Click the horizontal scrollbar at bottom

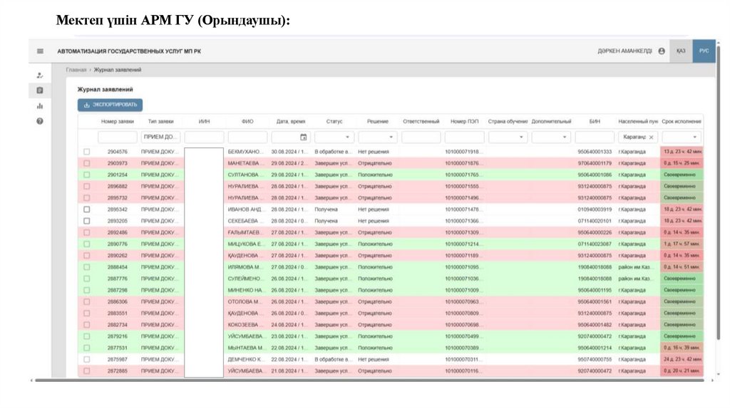click(369, 380)
